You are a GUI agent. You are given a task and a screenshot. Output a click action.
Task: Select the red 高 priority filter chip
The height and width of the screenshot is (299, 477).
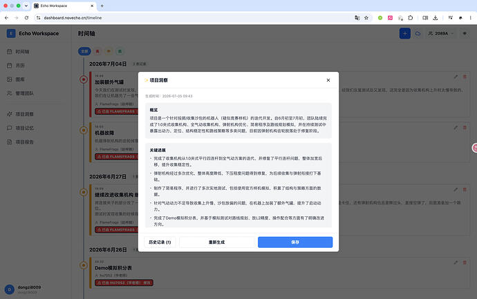97,51
